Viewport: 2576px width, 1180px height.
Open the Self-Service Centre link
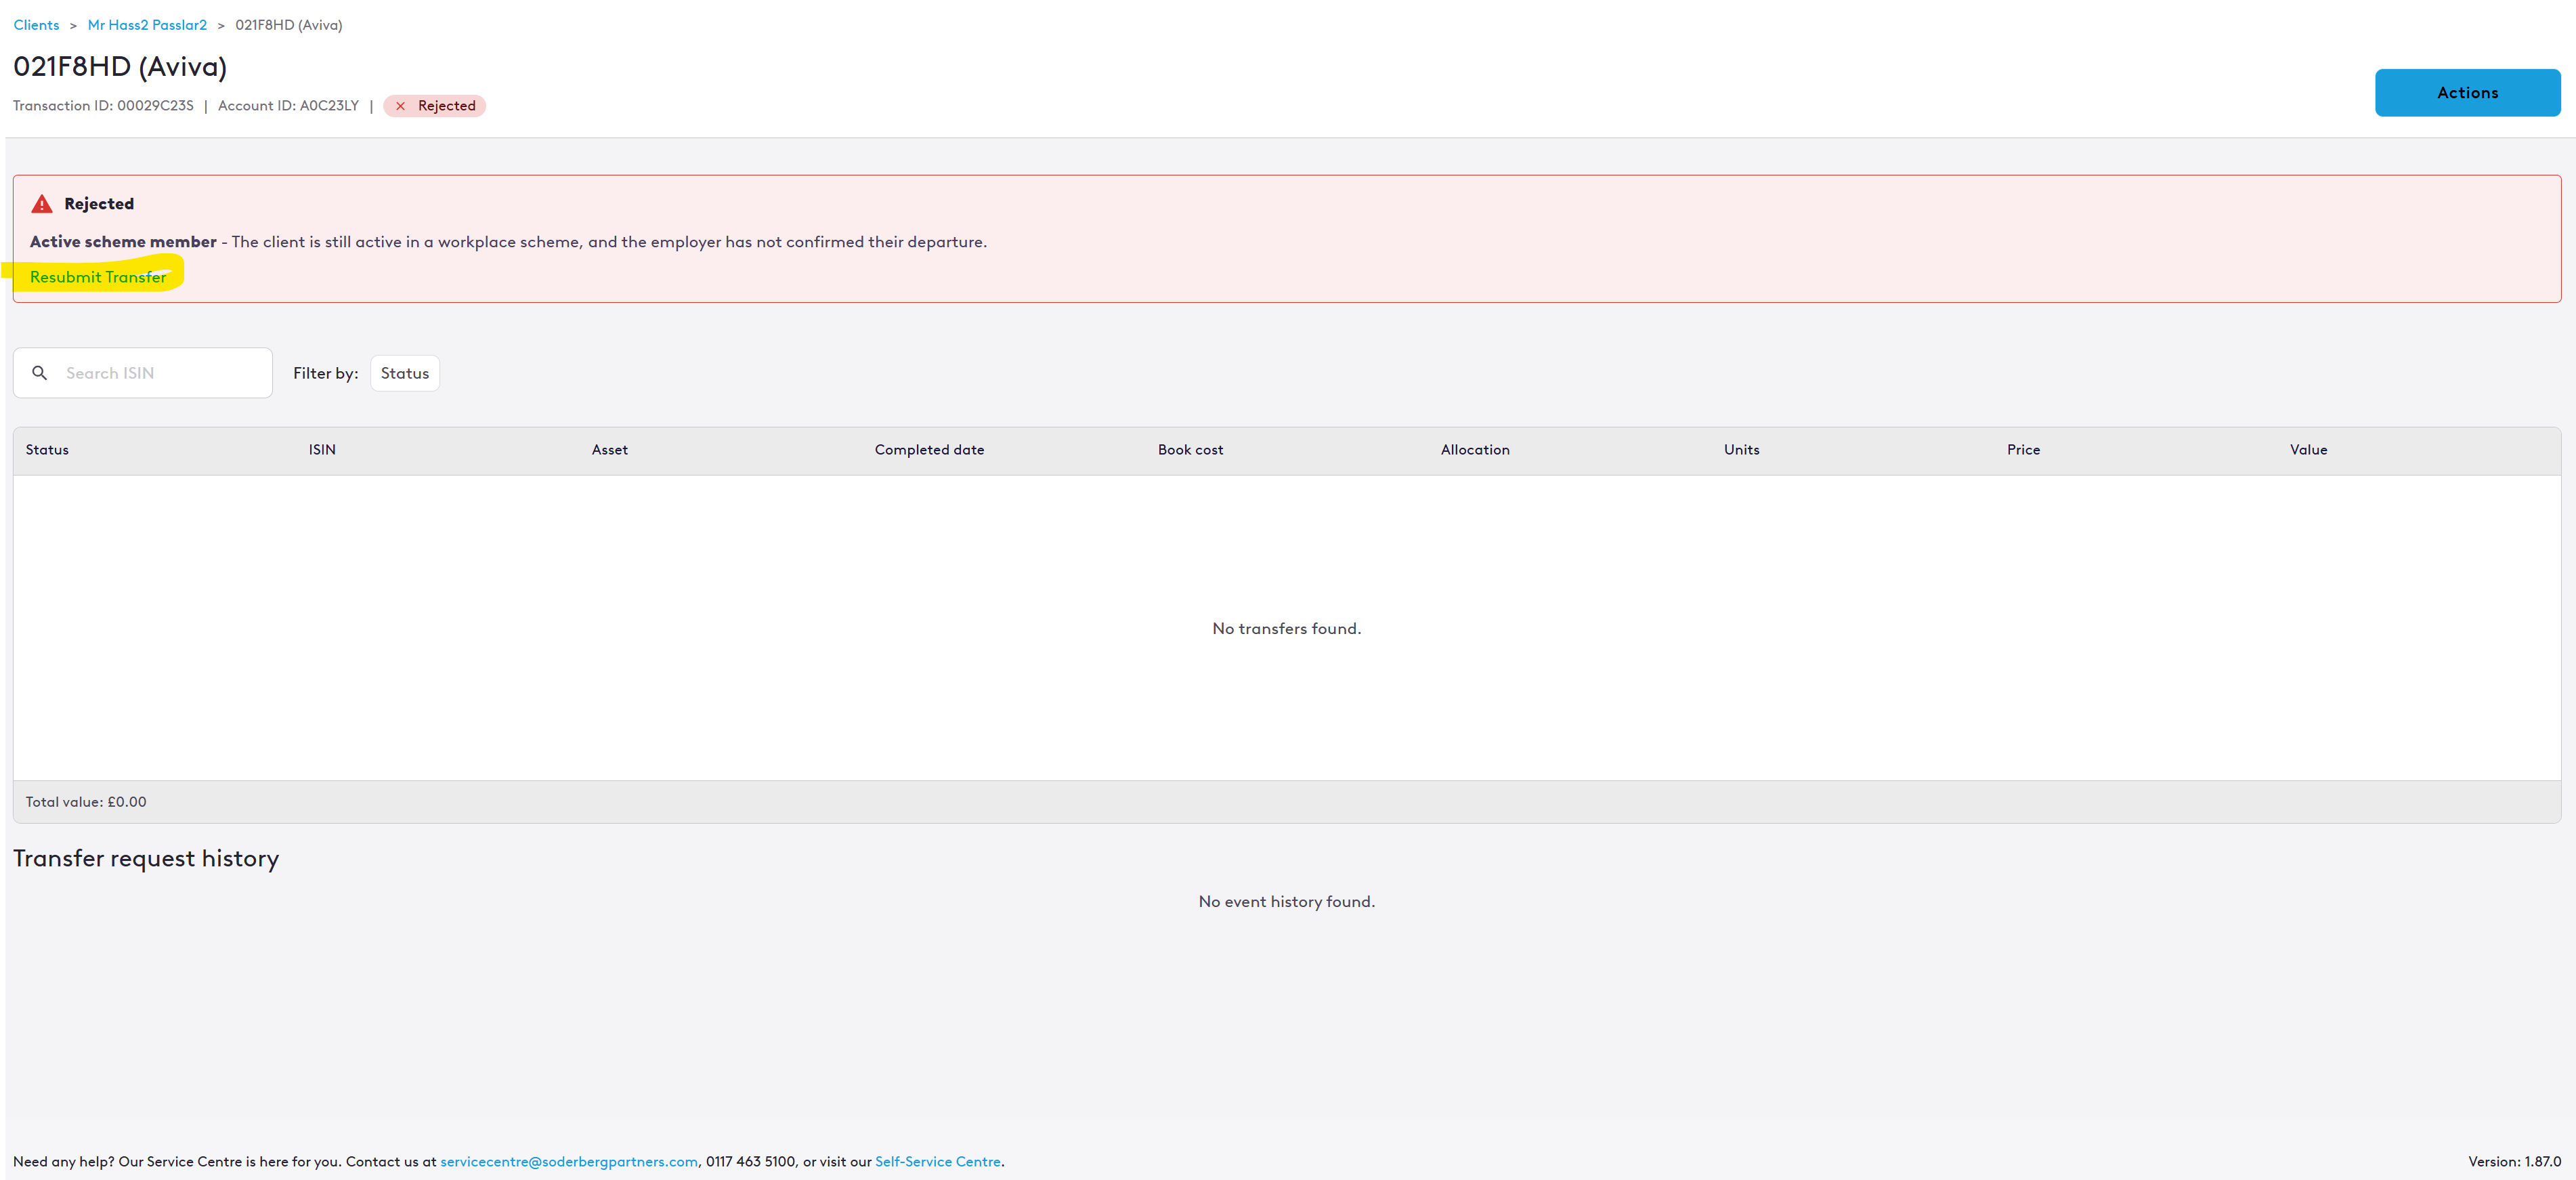coord(937,1161)
